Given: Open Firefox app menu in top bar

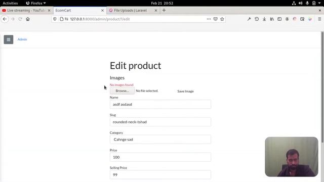Looking at the screenshot, I should pos(36,3).
